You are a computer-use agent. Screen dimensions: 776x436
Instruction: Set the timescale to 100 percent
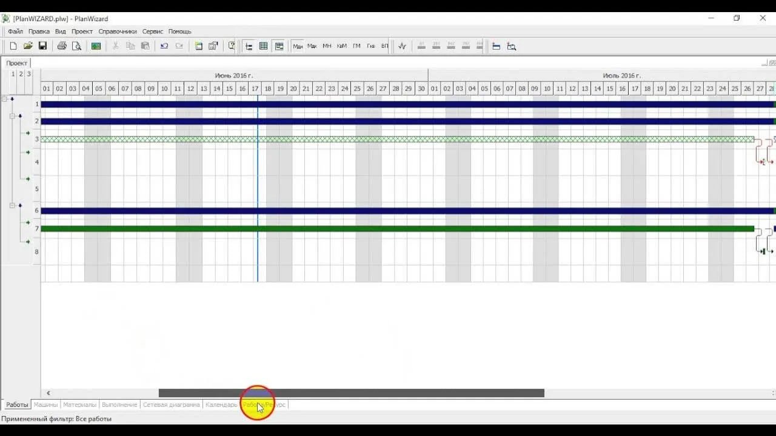479,45
